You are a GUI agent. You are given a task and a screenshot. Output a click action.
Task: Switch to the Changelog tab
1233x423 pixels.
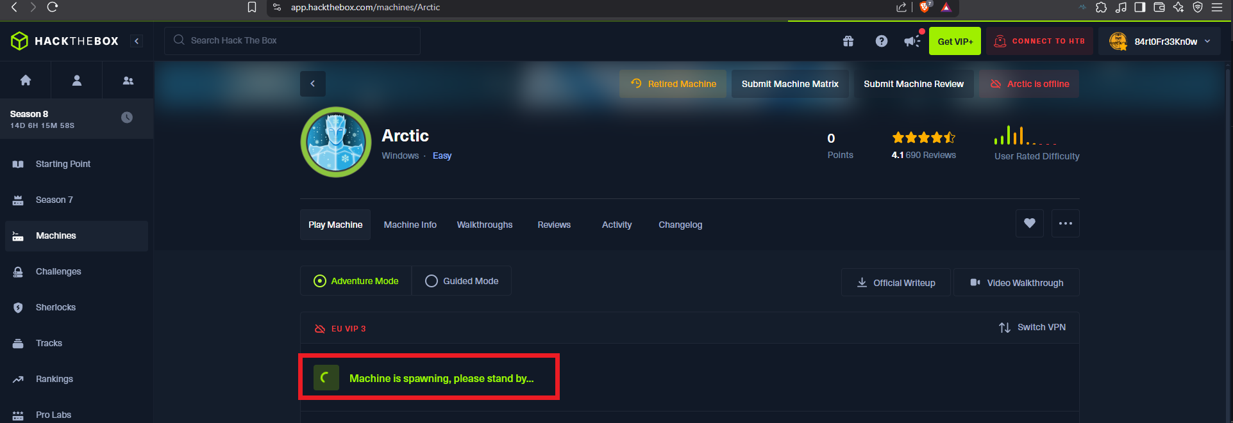pyautogui.click(x=680, y=225)
